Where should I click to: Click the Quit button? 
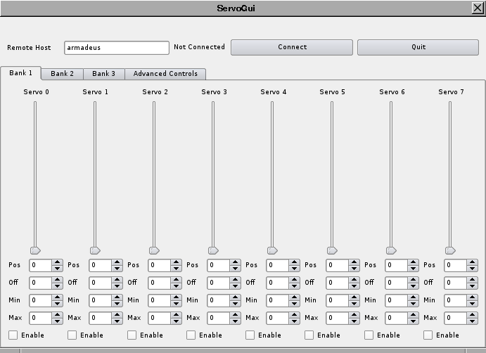click(418, 47)
